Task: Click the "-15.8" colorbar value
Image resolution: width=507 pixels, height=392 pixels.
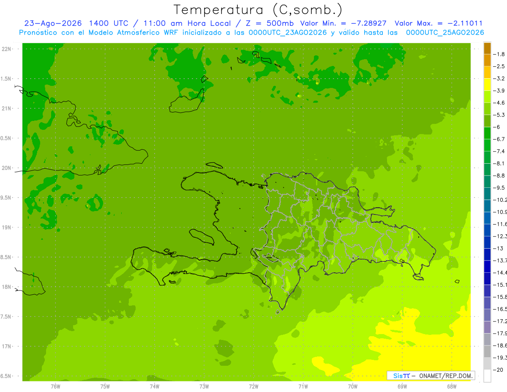Action: [x=500, y=297]
